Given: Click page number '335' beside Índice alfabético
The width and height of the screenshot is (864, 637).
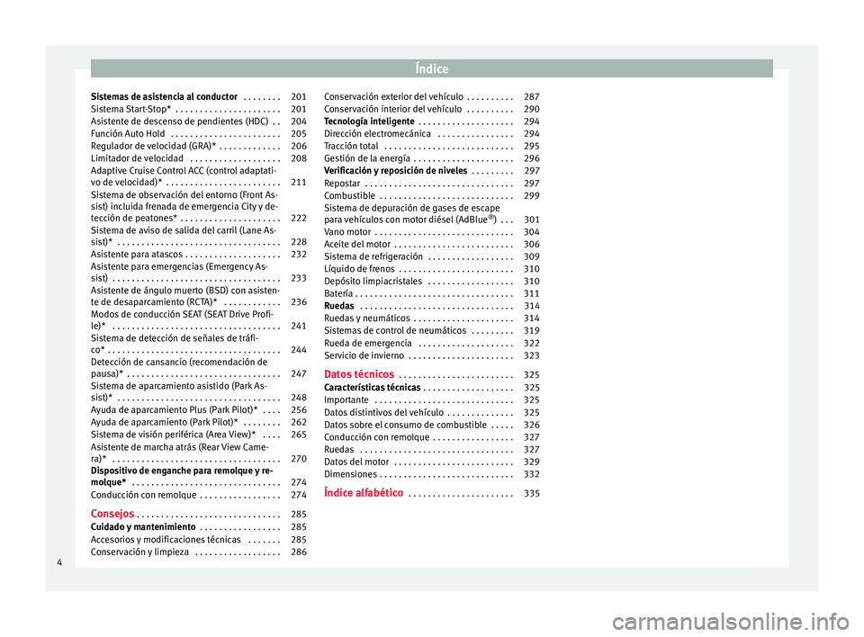Looking at the screenshot, I should click(x=532, y=493).
